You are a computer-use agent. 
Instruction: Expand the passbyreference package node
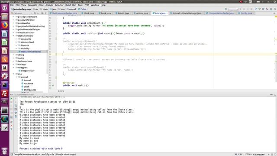click(13, 20)
